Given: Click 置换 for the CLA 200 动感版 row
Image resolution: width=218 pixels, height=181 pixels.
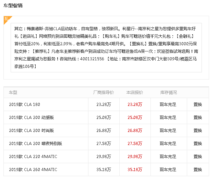Looking at the screenshot, I should click(x=198, y=118).
